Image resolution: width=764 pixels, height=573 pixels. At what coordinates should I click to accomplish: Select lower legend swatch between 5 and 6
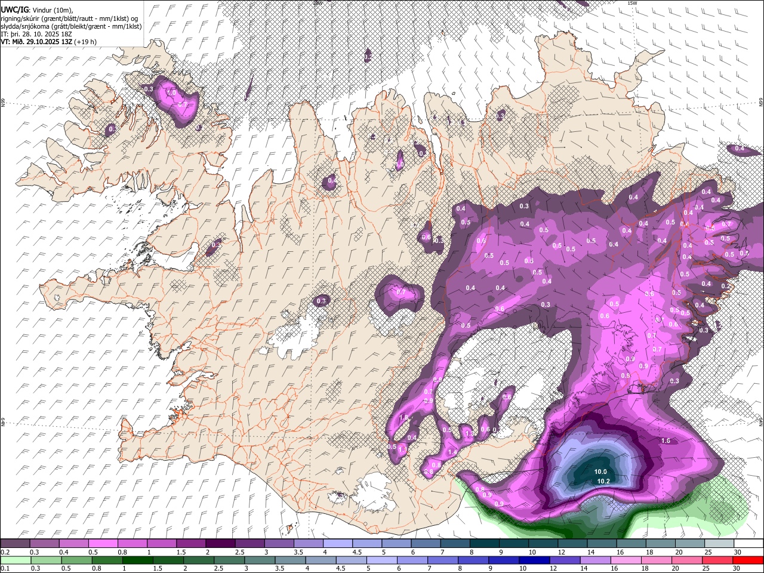click(x=381, y=560)
